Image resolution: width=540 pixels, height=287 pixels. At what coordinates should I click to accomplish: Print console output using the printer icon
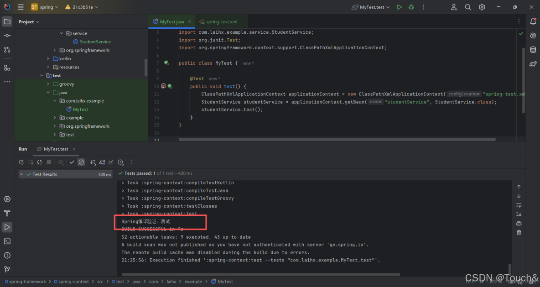tap(519, 223)
